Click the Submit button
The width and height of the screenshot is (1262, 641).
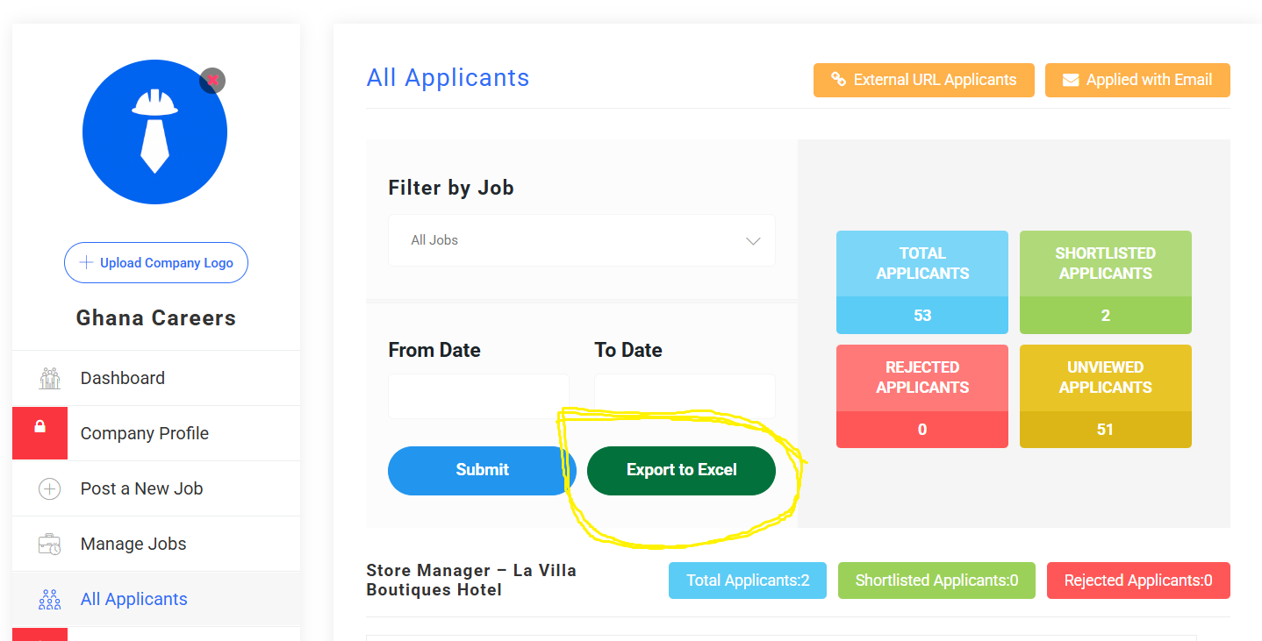(481, 470)
